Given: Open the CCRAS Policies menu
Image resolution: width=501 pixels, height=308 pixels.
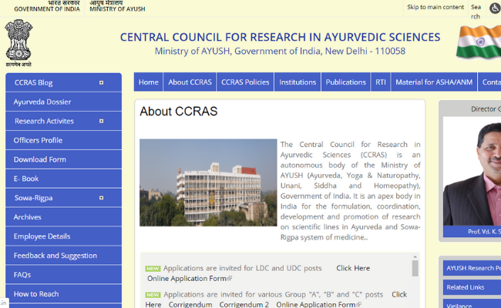Looking at the screenshot, I should 245,82.
